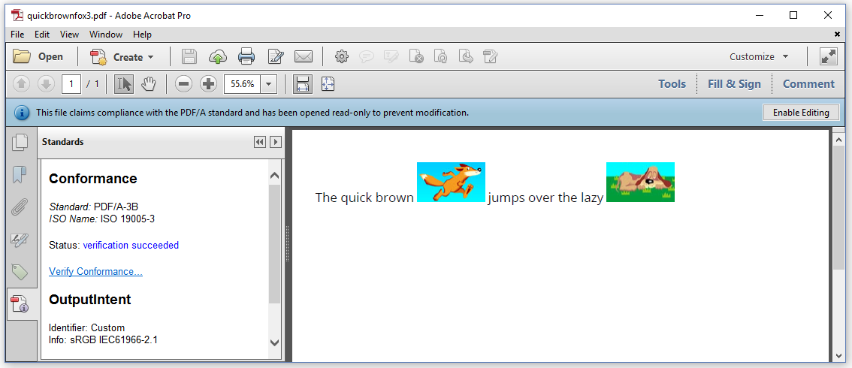This screenshot has height=368, width=852.
Task: Open the File menu
Action: (x=17, y=35)
